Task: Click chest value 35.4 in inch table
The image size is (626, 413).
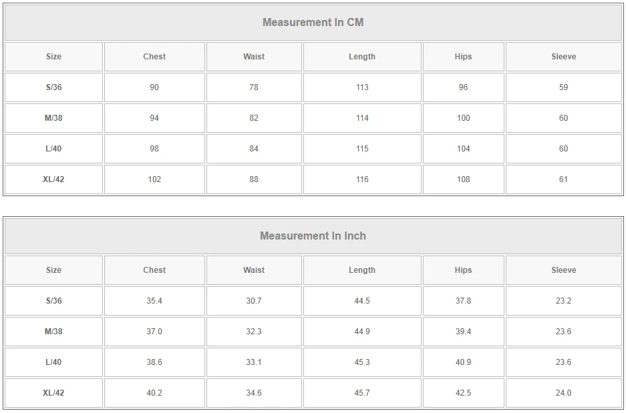Action: tap(154, 301)
